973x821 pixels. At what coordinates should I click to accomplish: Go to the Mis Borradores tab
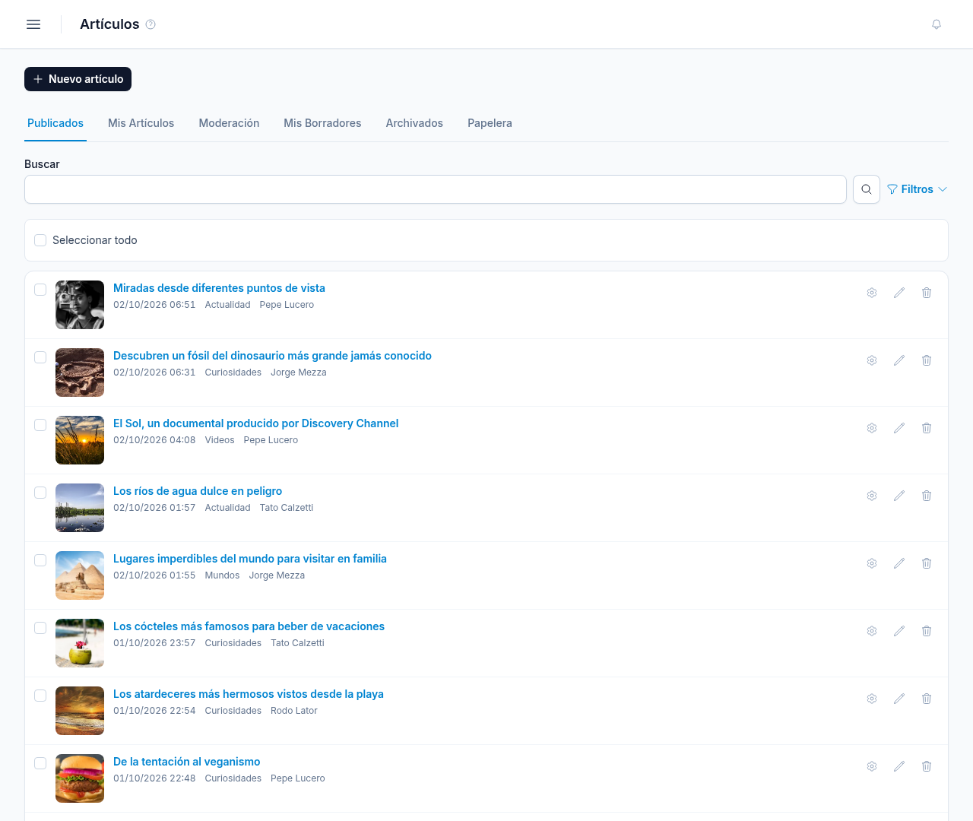click(322, 123)
